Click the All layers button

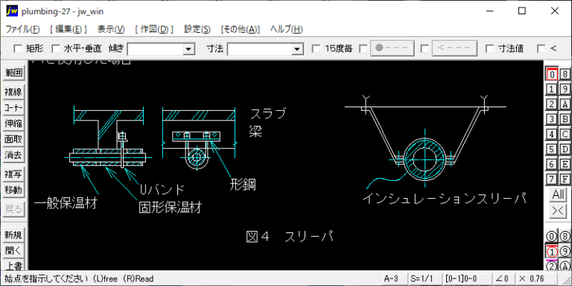point(559,195)
